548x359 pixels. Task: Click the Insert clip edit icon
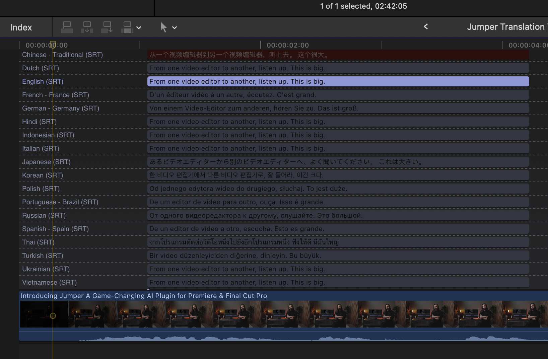point(87,27)
